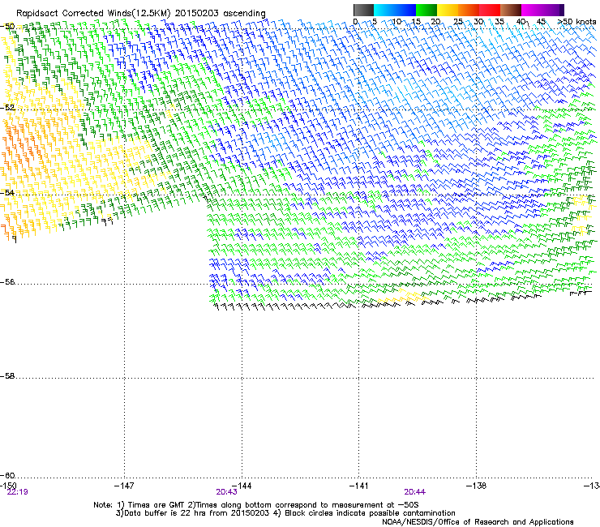
Task: Click the magenta 40-45 knots color swatch
Action: [x=532, y=10]
